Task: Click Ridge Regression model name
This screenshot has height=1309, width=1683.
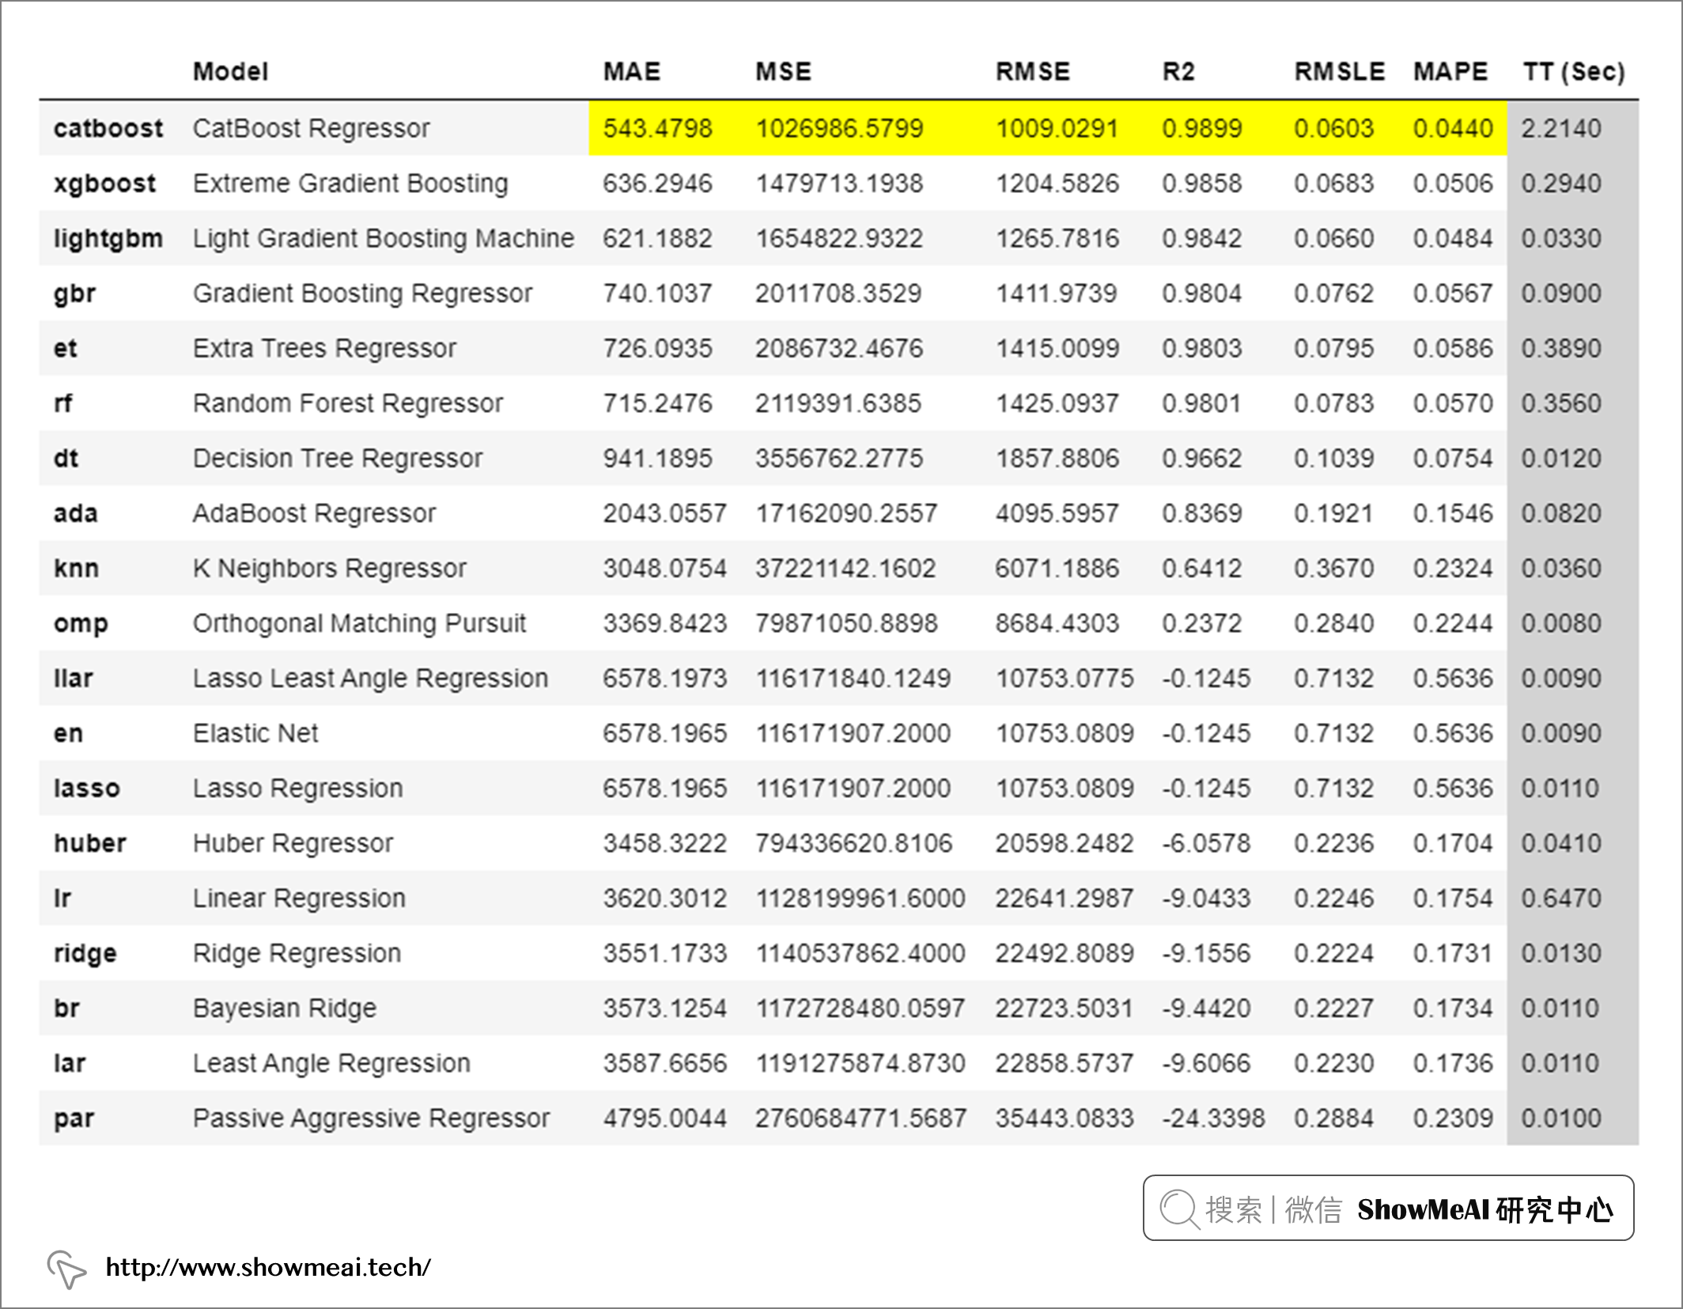Action: pos(297,953)
